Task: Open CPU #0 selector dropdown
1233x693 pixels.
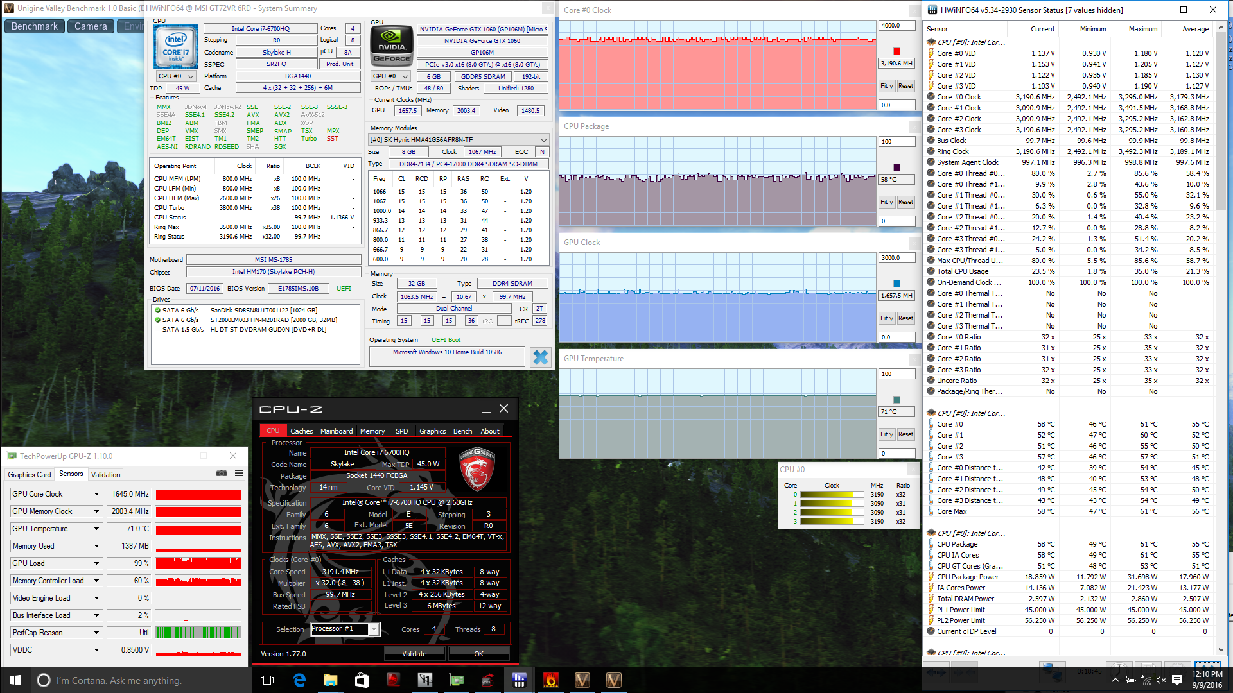Action: (x=177, y=76)
